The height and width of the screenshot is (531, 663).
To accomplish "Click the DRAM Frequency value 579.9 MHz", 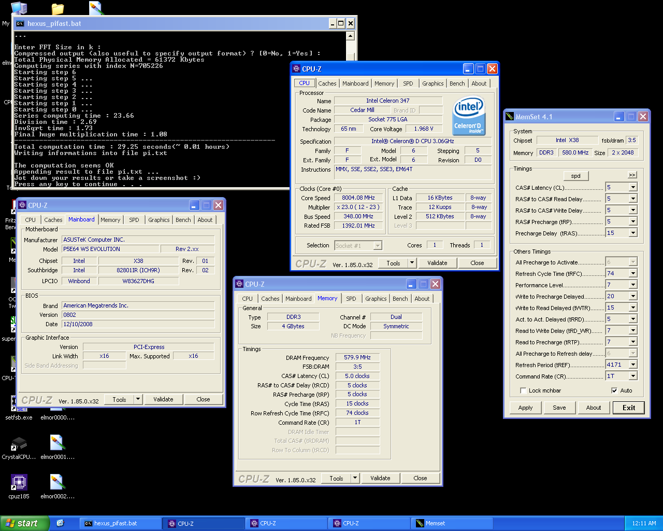I will [x=357, y=357].
